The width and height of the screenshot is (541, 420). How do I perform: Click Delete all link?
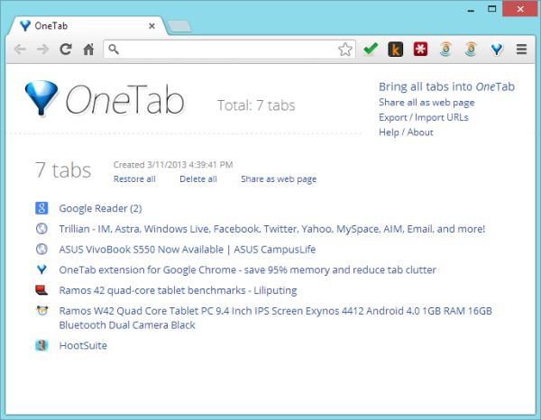[x=198, y=179]
